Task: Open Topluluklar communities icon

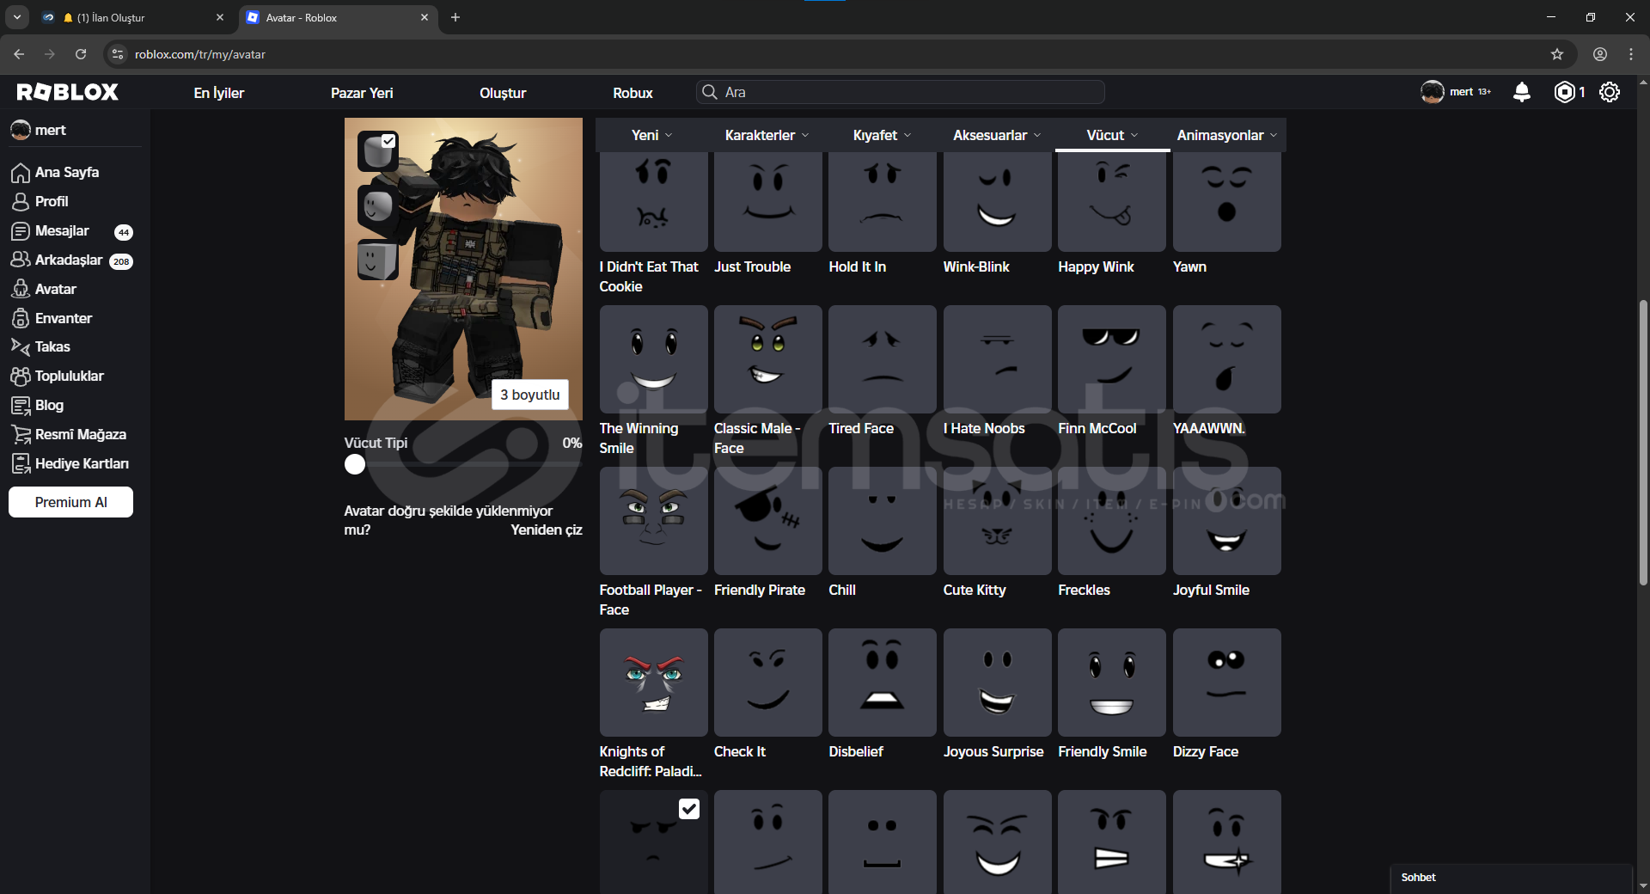Action: [x=21, y=376]
